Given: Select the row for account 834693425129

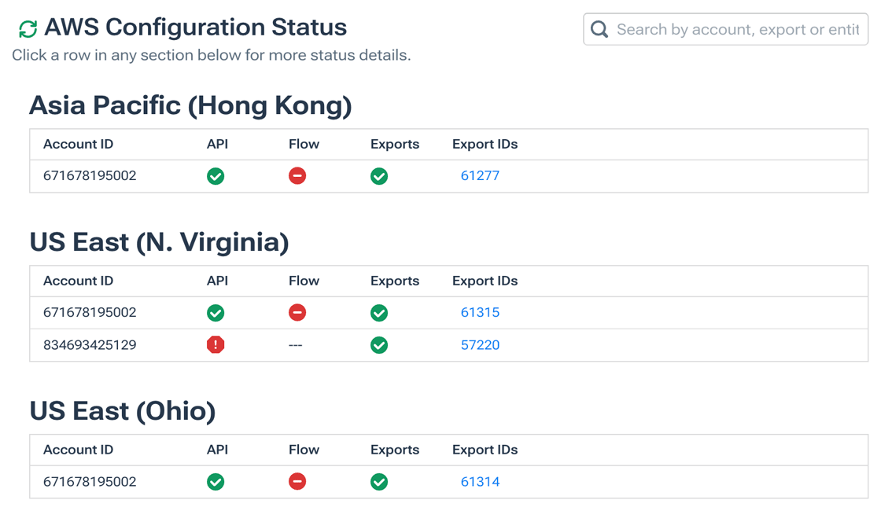Looking at the screenshot, I should 118,344.
